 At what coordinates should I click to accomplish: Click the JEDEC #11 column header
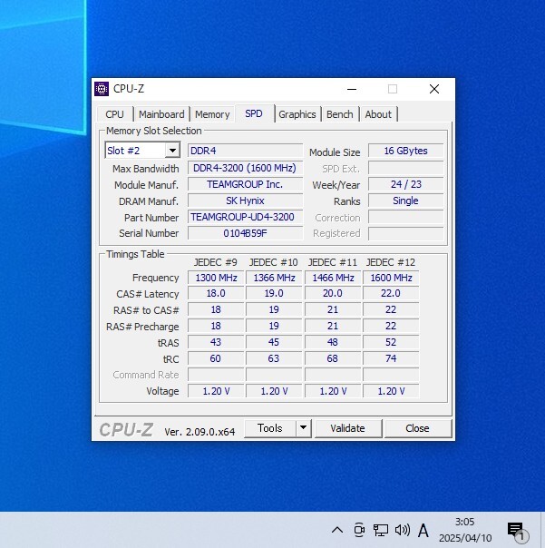click(x=333, y=262)
